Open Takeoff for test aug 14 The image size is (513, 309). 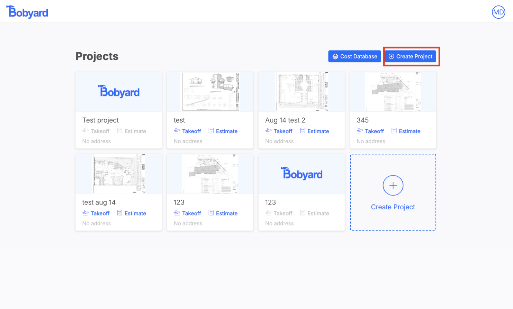(x=96, y=213)
